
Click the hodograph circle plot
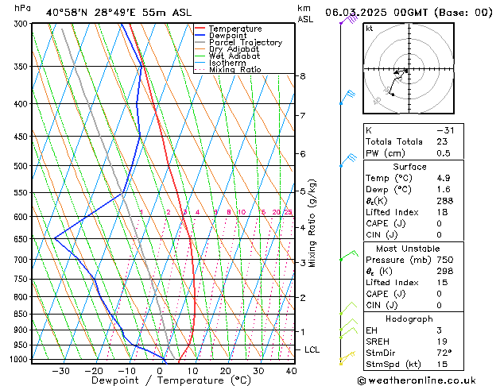pos(404,70)
